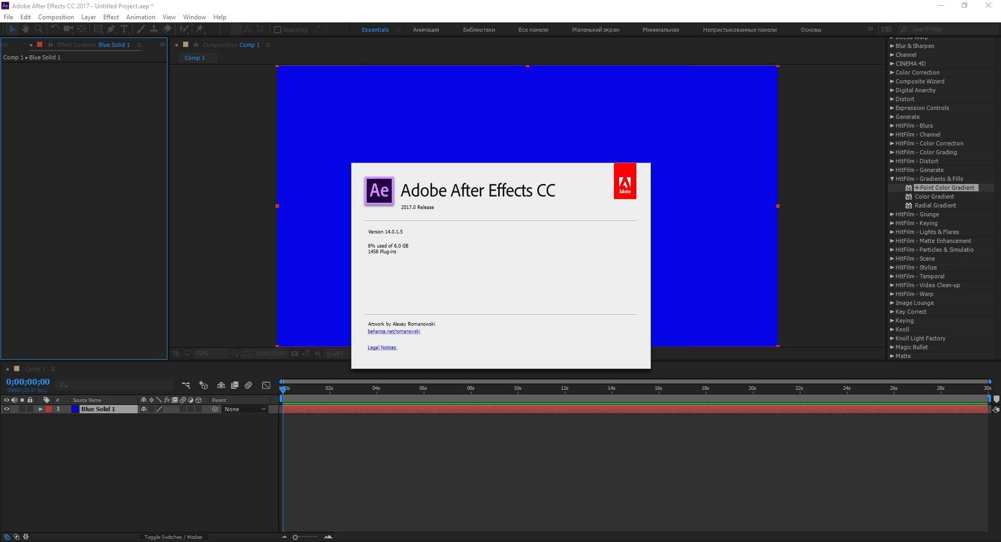Open the Animation menu
Viewport: 1001px width, 542px height.
[141, 17]
